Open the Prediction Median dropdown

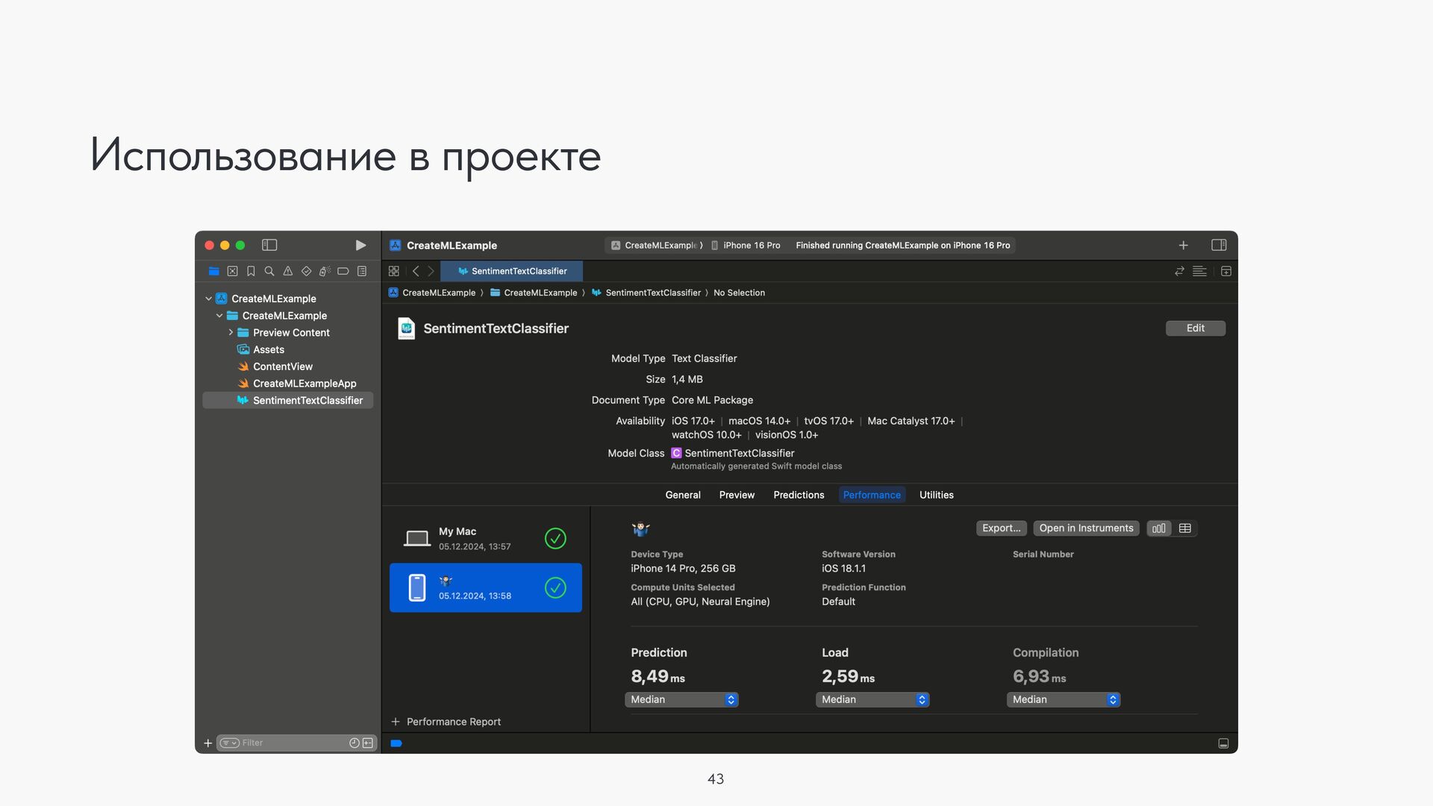point(681,699)
